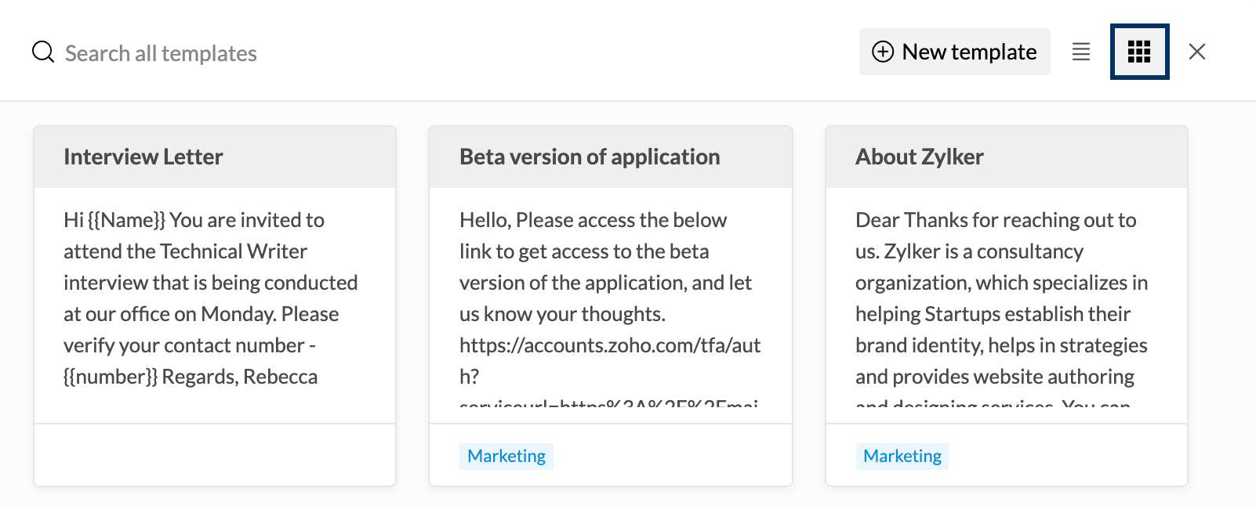
Task: Click the search magnifier icon
Action: click(x=42, y=52)
